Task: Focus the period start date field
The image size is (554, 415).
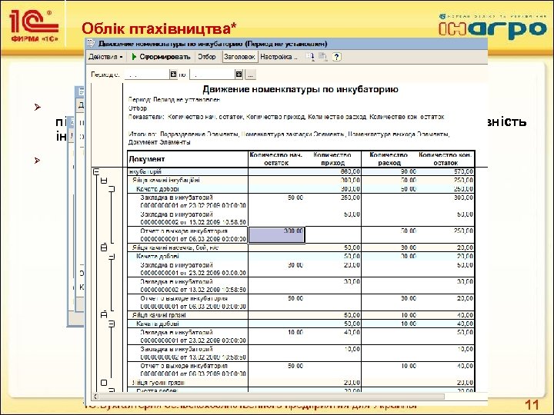Action: pyautogui.click(x=147, y=75)
